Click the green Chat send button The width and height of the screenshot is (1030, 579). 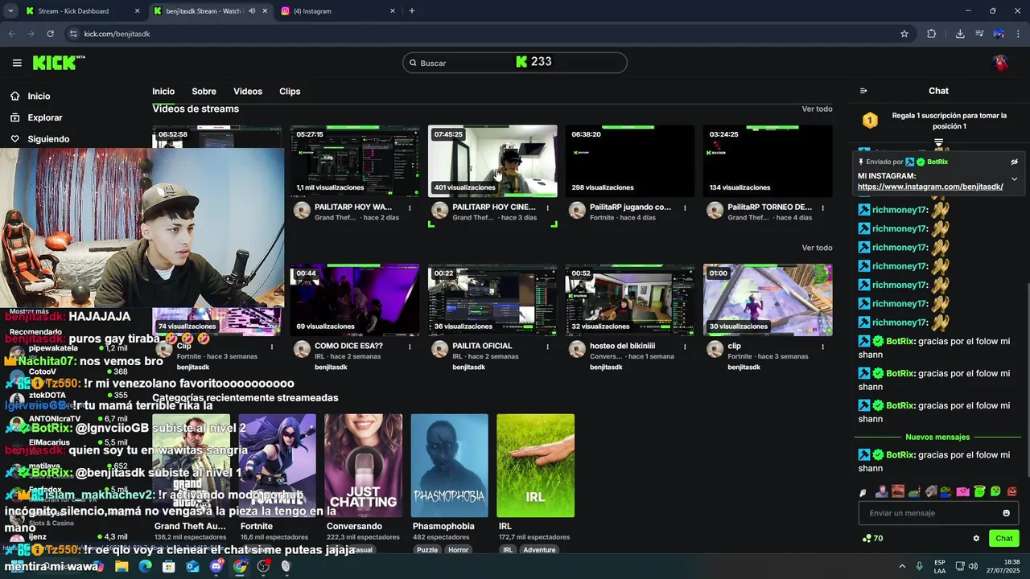[1004, 539]
